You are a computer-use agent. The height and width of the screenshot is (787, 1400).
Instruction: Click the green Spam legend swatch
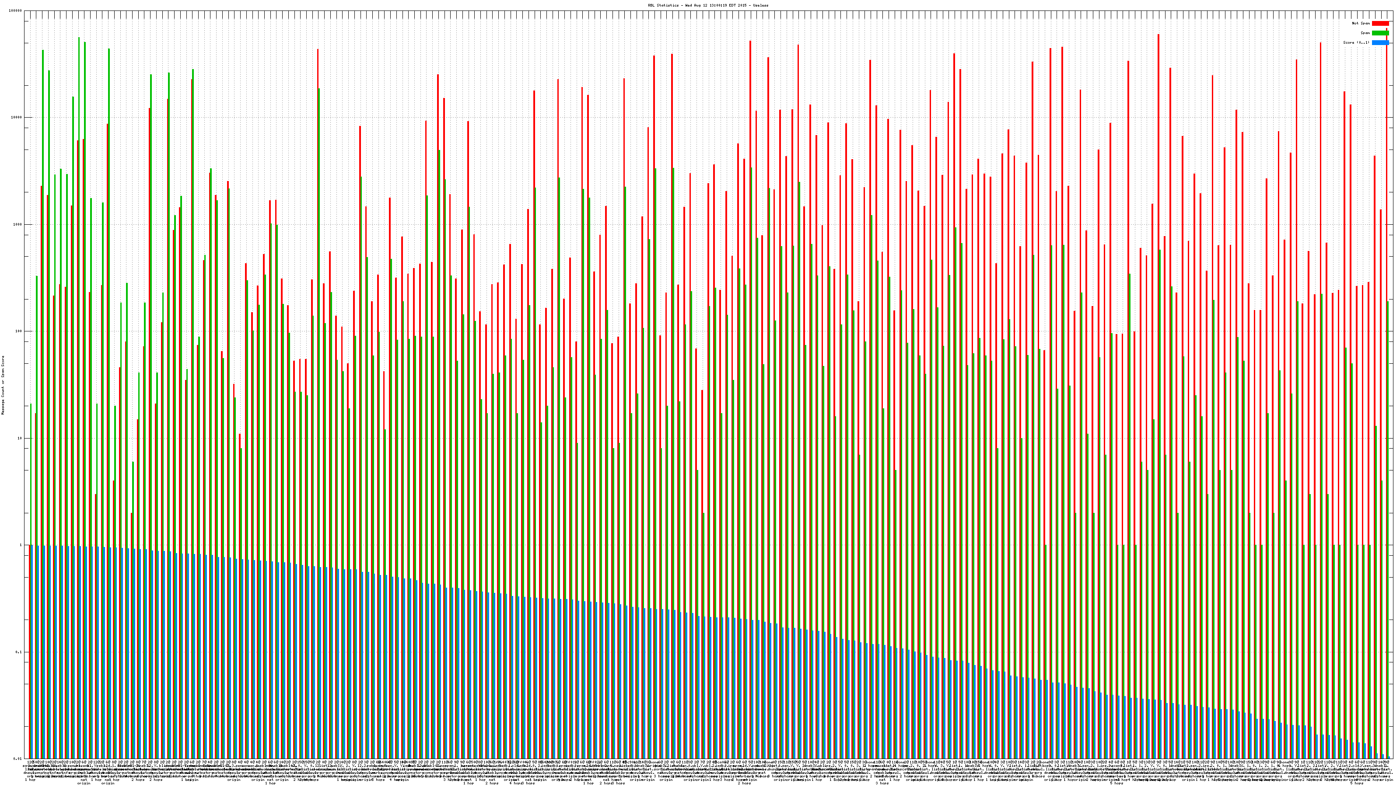(x=1380, y=33)
